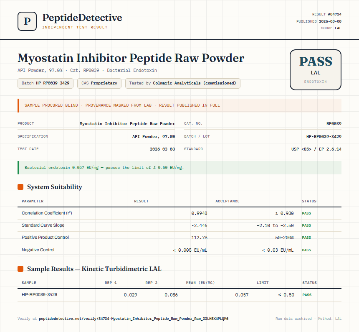Click the result 112.7%

pos(199,238)
